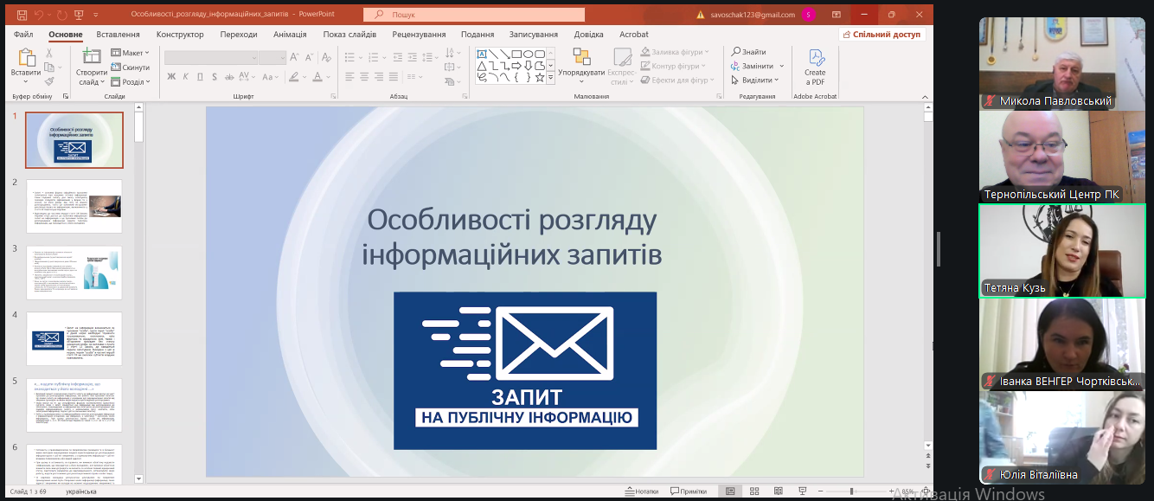The width and height of the screenshot is (1154, 501).
Task: Expand the Layout (Макет) dropdown
Action: (130, 53)
